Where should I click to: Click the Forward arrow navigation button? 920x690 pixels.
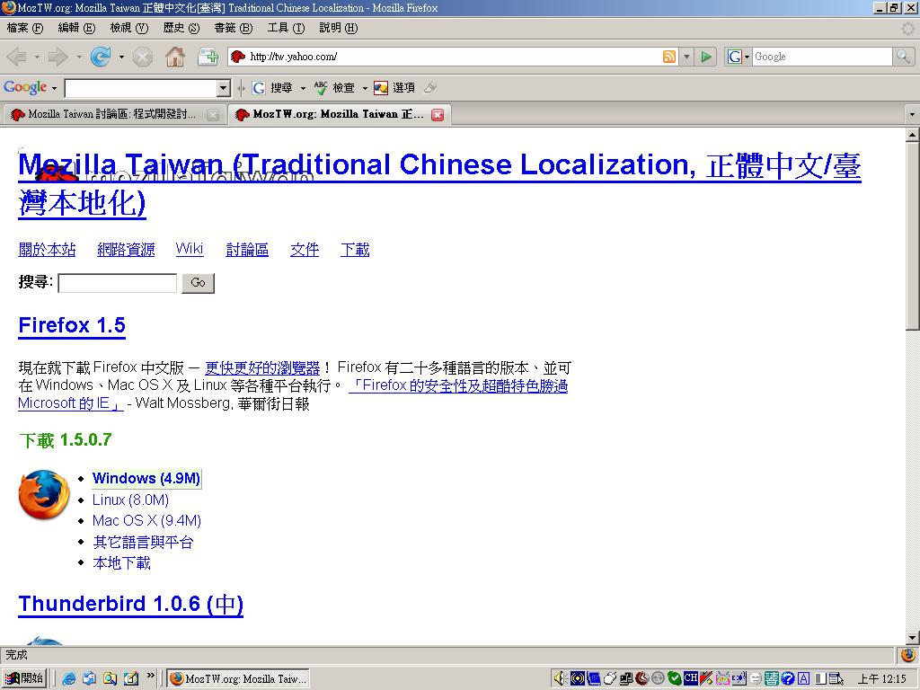[x=58, y=57]
